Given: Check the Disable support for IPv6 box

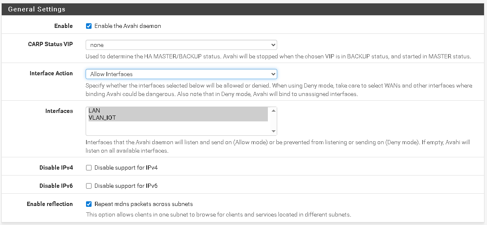Looking at the screenshot, I should [89, 186].
